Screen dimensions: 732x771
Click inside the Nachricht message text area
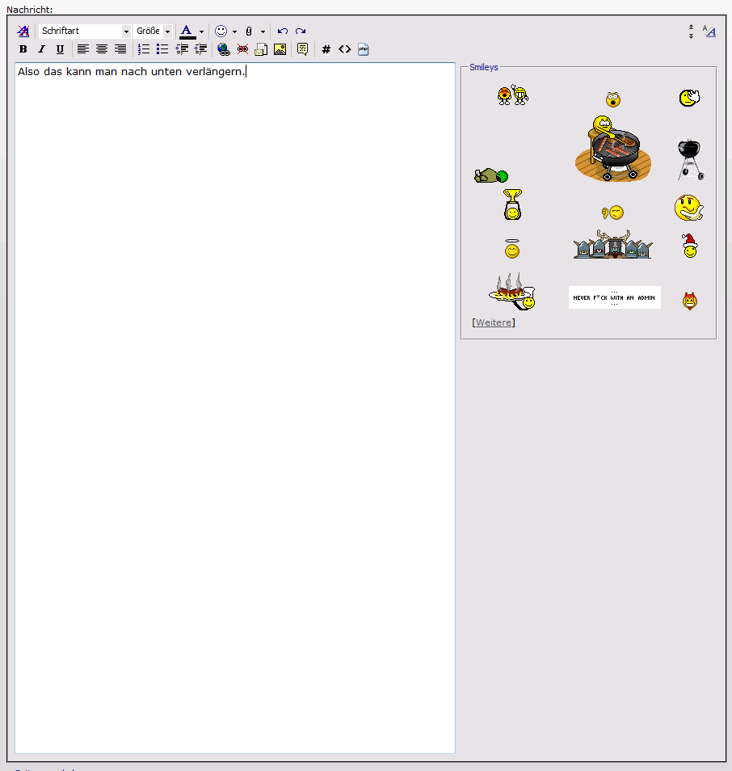pos(235,408)
